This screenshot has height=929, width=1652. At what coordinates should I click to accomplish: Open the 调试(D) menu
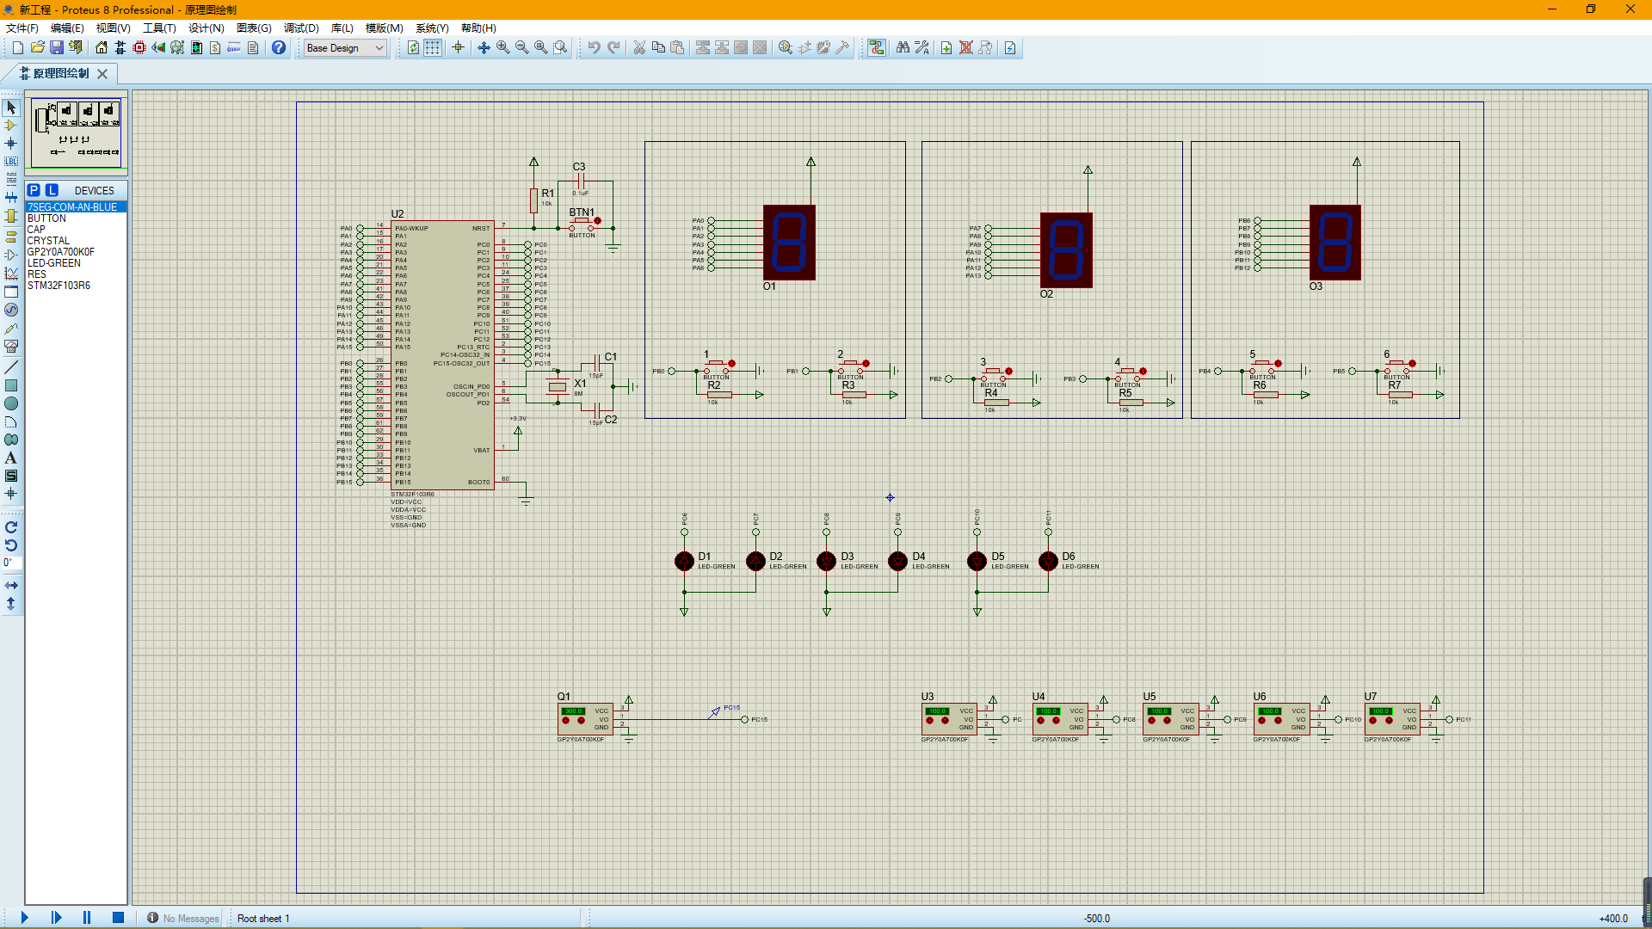(301, 28)
